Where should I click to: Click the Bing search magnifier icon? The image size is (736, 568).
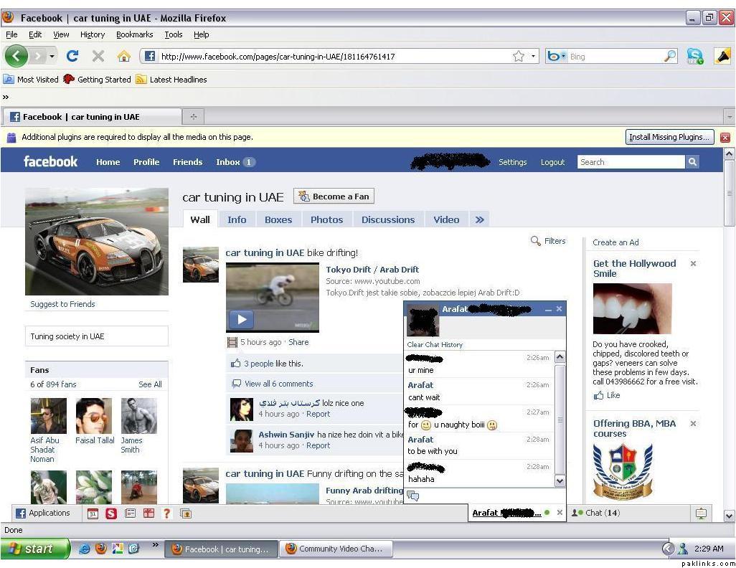coord(670,56)
